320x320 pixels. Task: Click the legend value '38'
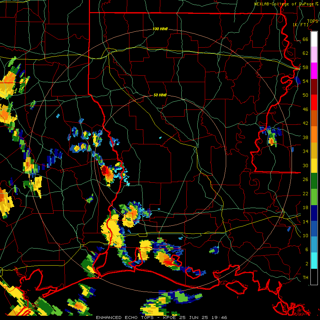click(x=305, y=137)
